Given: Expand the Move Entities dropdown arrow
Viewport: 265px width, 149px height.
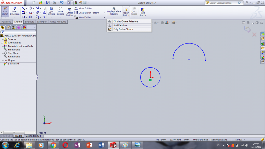Looking at the screenshot, I should coord(104,17).
